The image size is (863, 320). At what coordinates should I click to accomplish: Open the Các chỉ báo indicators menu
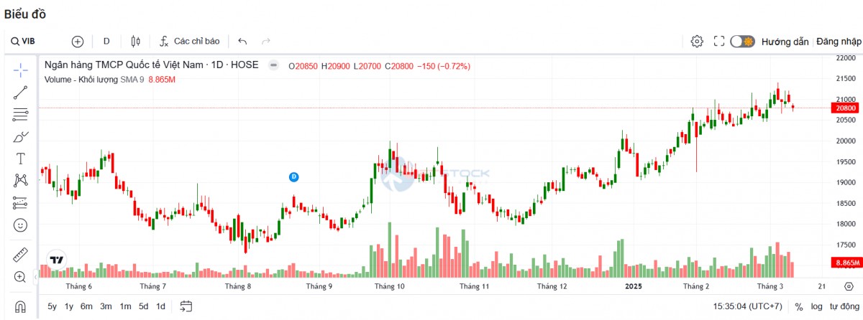pos(189,42)
